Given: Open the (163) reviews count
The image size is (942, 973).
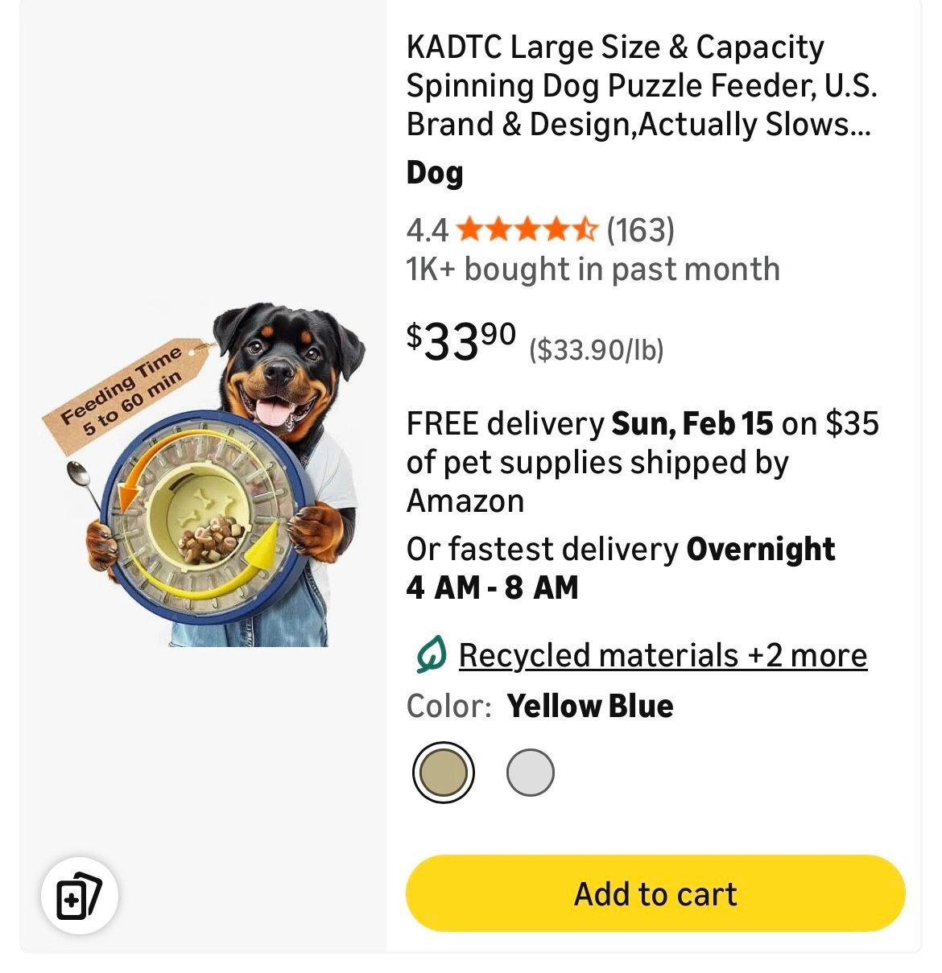Looking at the screenshot, I should tap(640, 230).
